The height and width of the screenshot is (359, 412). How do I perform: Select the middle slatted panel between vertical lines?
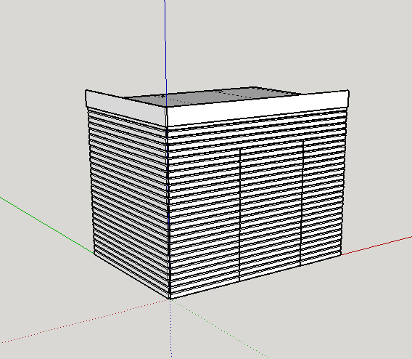pyautogui.click(x=271, y=211)
